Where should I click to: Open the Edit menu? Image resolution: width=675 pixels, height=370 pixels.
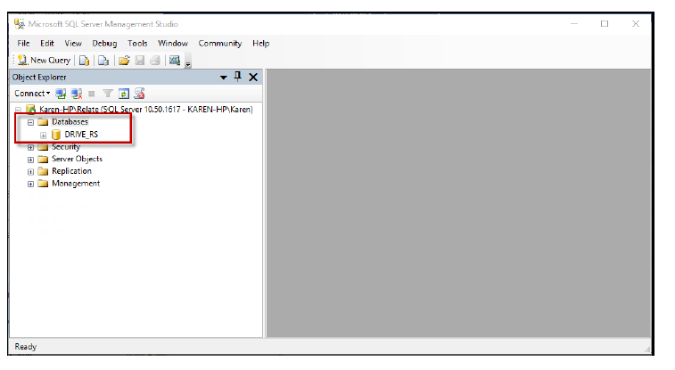47,43
